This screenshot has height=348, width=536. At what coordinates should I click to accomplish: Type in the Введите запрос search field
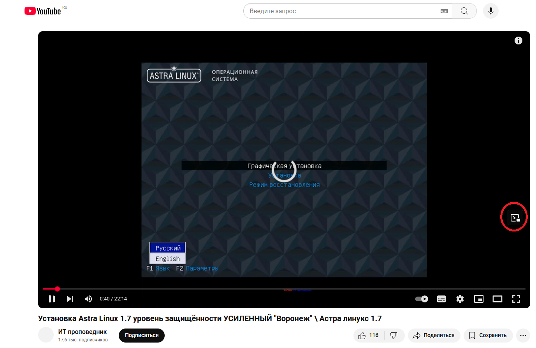point(343,11)
